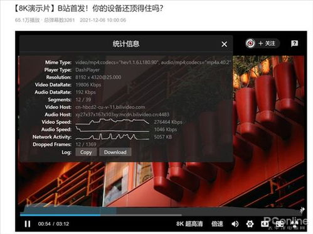Open player settings gear icon

[250, 224]
